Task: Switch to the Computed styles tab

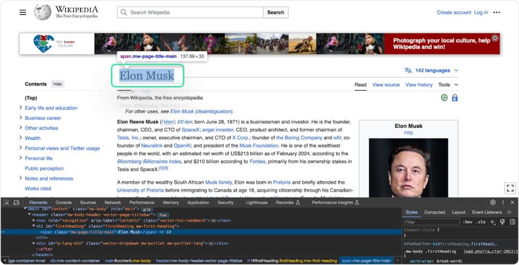Action: (435, 212)
